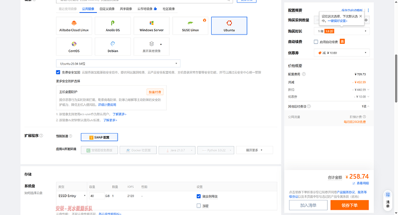
Task: Toggle the 免费安全加固 checkbox
Action: [x=58, y=72]
